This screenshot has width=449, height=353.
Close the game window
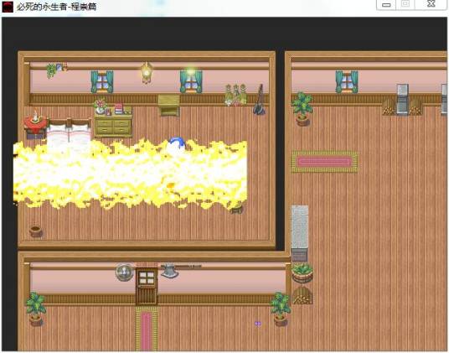pyautogui.click(x=431, y=4)
